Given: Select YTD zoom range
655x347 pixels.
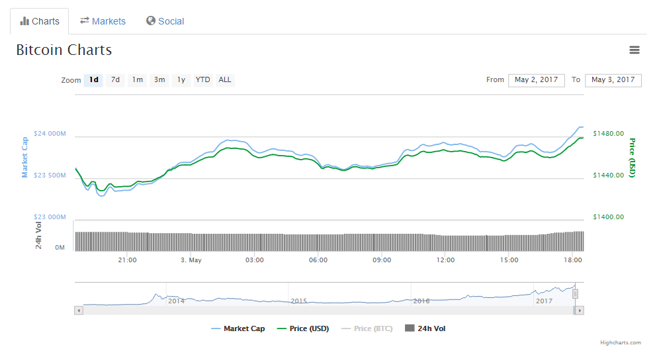Looking at the screenshot, I should point(202,80).
